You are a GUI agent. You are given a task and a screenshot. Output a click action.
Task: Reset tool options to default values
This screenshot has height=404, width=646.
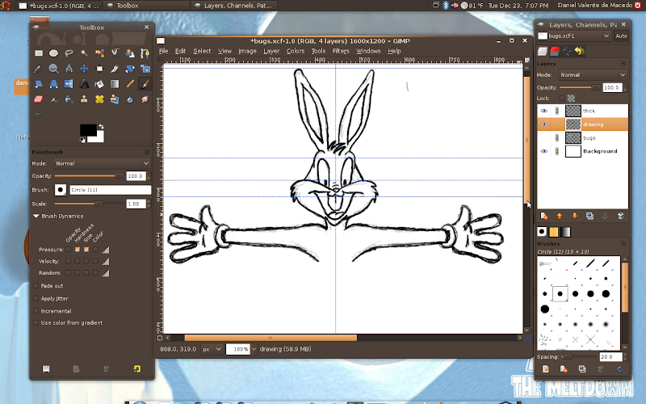[x=136, y=369]
